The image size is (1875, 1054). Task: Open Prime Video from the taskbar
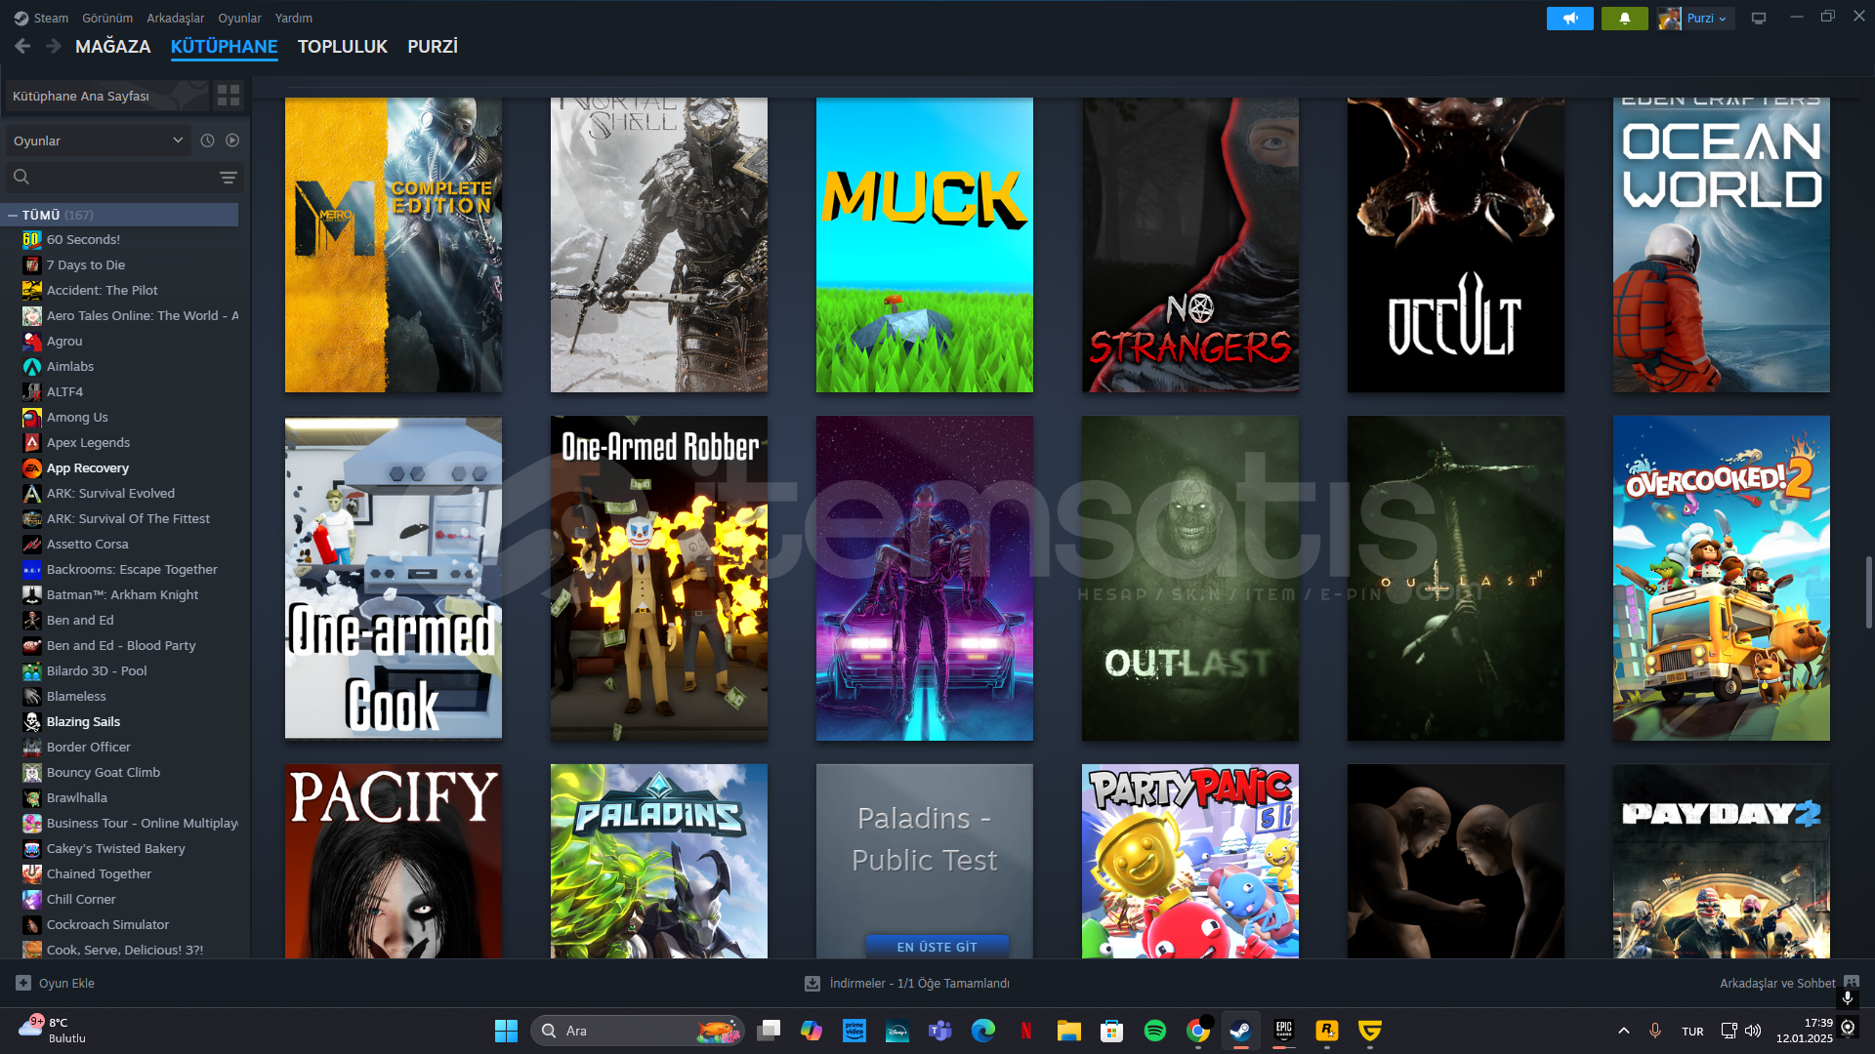854,1031
